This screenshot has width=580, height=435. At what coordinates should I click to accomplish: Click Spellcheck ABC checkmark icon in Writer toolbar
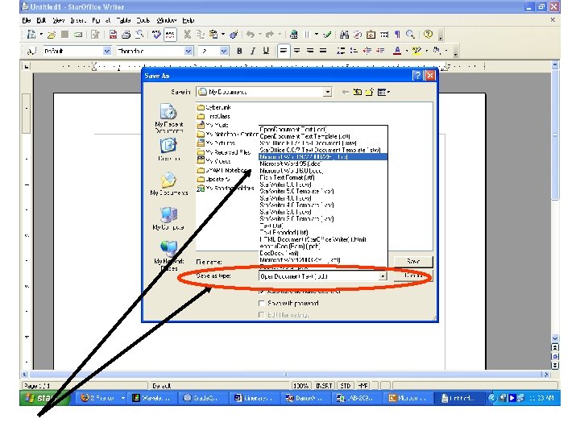pyautogui.click(x=156, y=35)
